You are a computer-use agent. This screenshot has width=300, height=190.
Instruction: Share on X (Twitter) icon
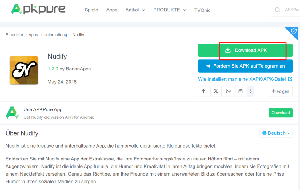click(x=216, y=91)
